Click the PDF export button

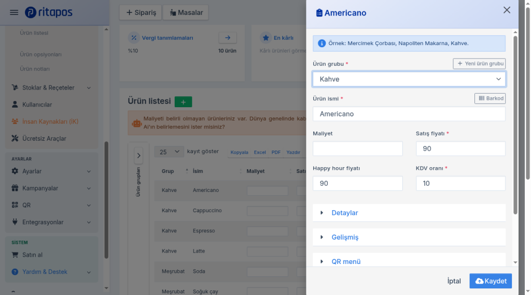point(276,152)
